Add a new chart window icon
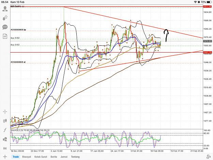Screen dimensions: 213x160 coord(5,36)
